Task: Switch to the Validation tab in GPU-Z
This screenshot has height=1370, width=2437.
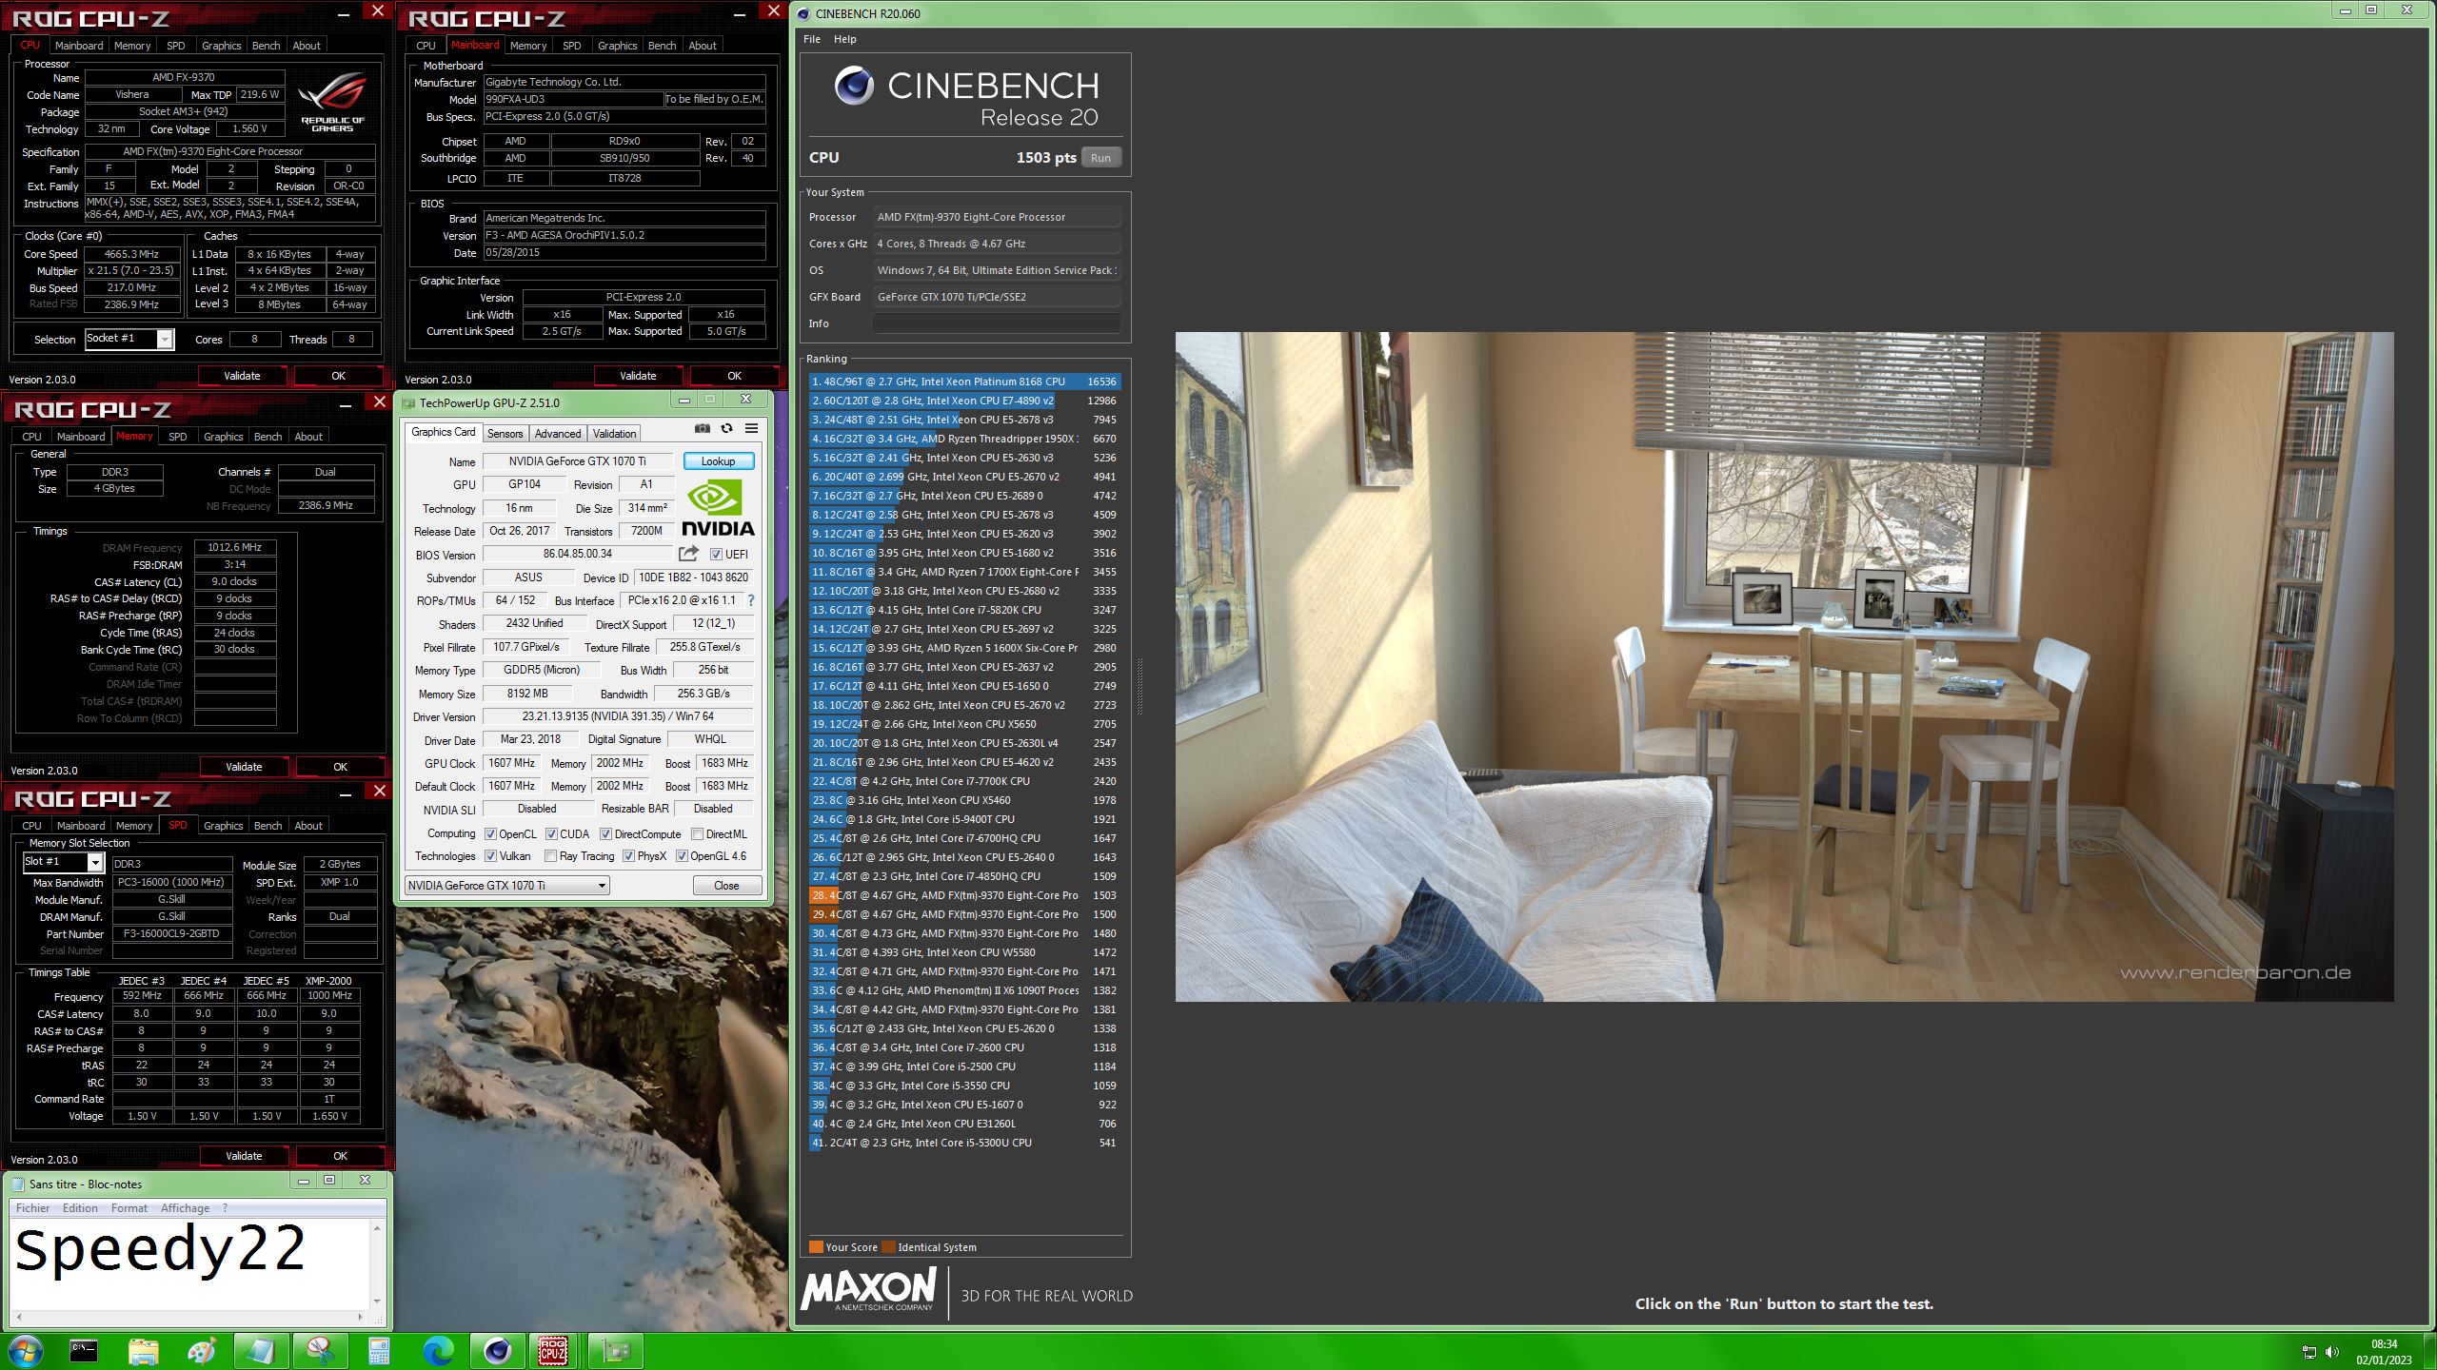Action: pos(614,434)
